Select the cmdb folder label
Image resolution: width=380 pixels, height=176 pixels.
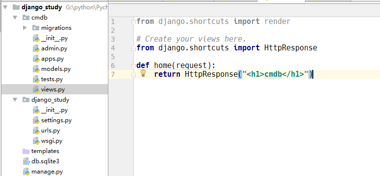(39, 18)
